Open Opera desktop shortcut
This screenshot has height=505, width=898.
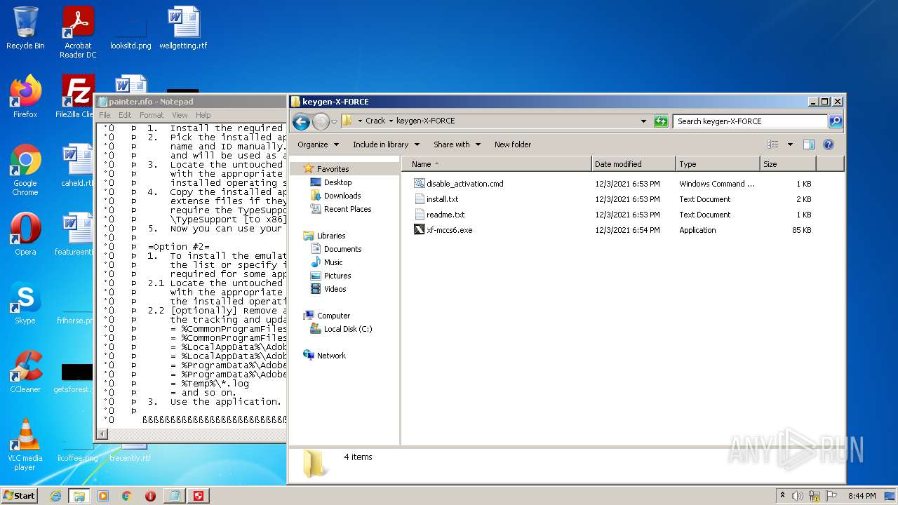[25, 234]
